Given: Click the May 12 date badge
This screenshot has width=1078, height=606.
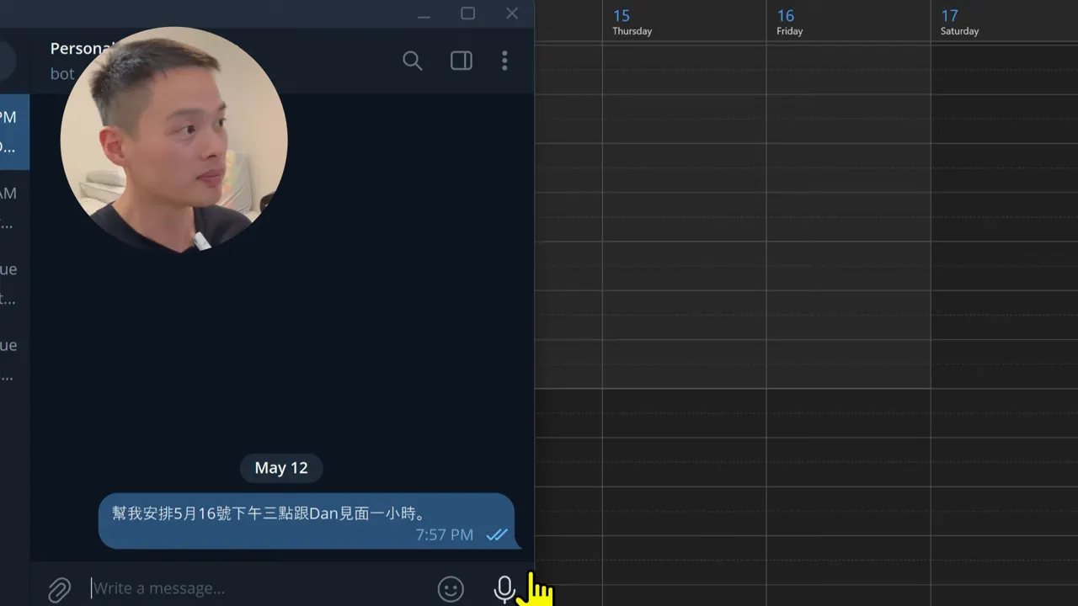Looking at the screenshot, I should coord(281,468).
